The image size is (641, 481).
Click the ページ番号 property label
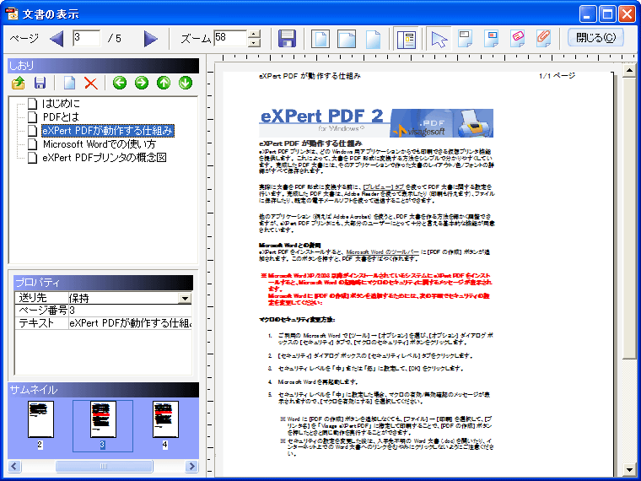click(41, 311)
